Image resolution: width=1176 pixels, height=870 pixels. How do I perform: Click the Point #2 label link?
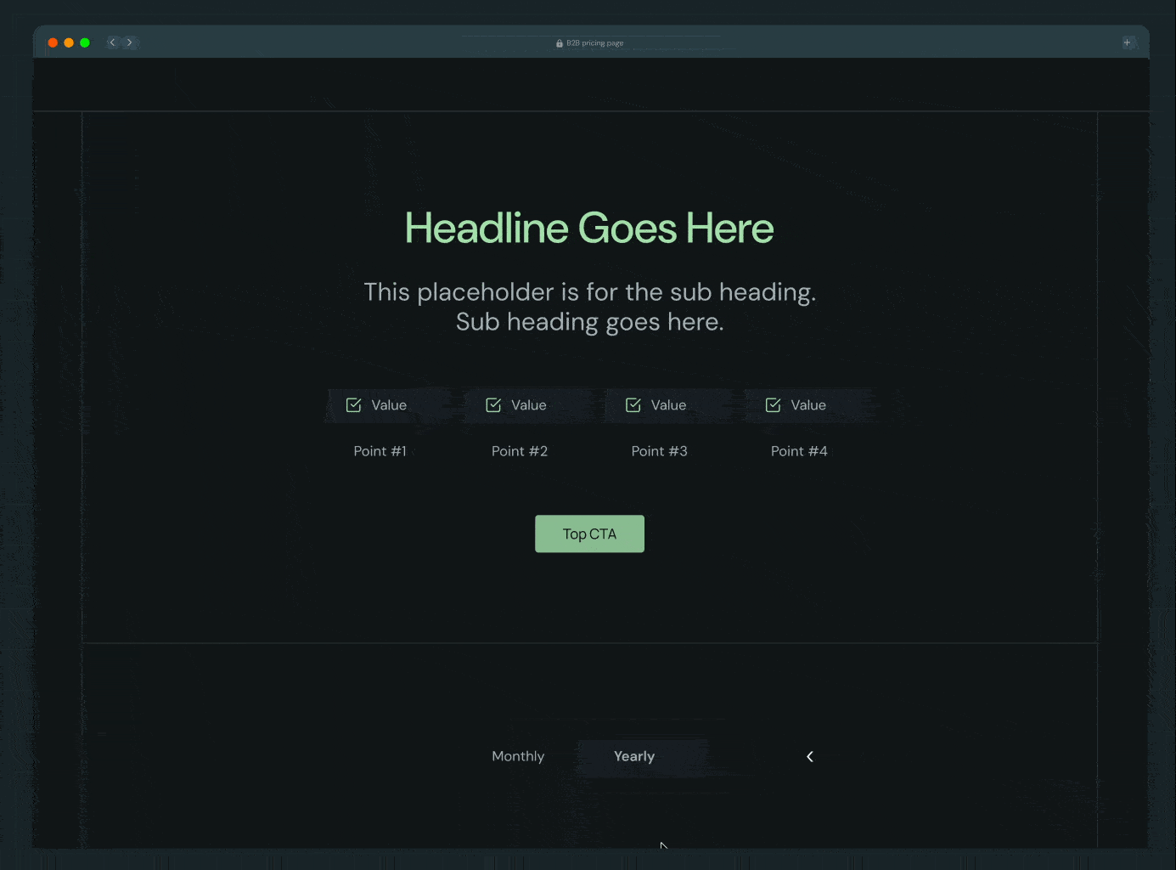[x=520, y=451]
